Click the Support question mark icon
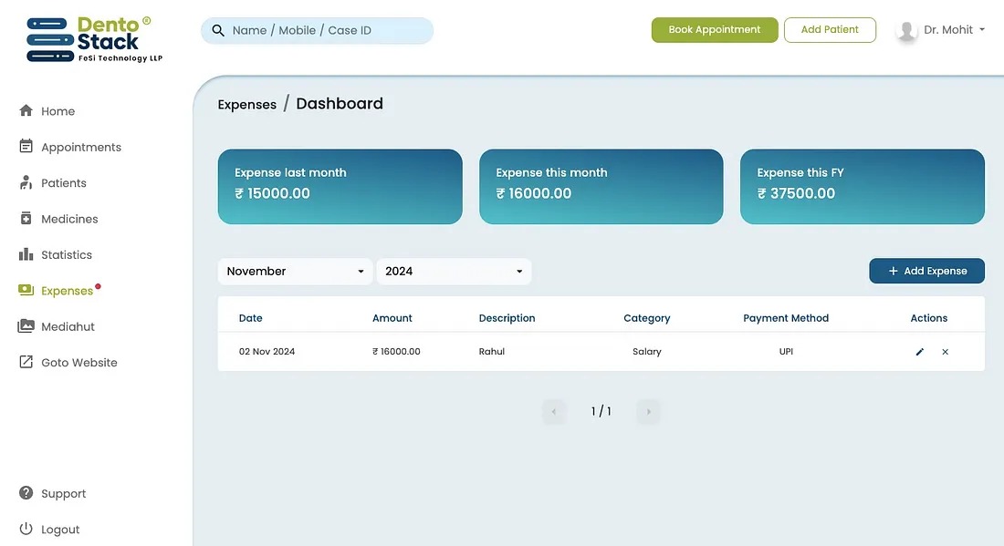The image size is (1004, 546). (26, 493)
